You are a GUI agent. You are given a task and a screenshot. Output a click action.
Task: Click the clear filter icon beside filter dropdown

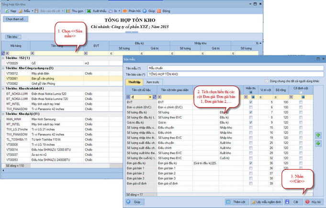155,97
